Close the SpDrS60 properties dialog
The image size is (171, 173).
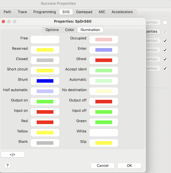coord(4,22)
